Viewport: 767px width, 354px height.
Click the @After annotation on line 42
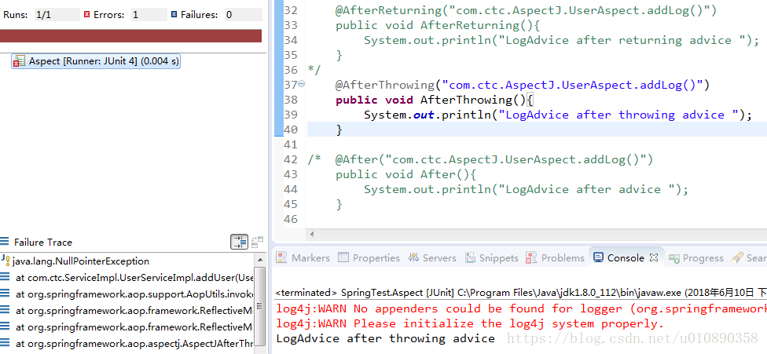click(x=494, y=159)
